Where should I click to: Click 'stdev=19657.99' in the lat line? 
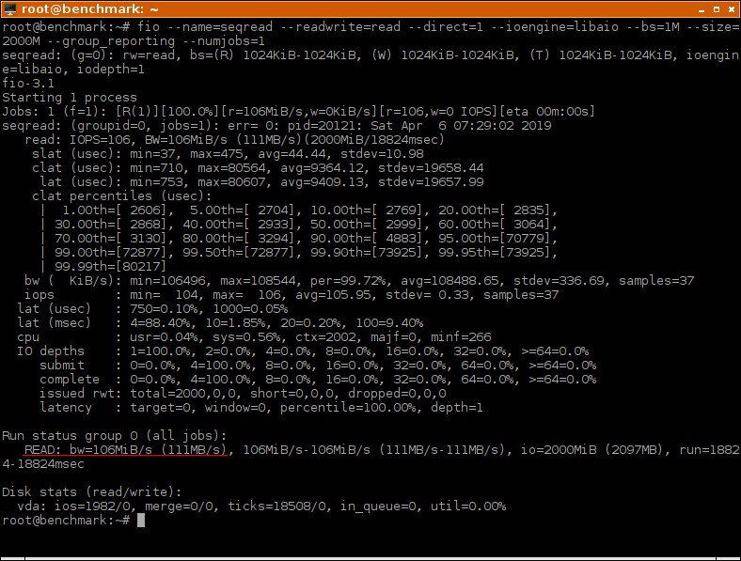(x=431, y=182)
